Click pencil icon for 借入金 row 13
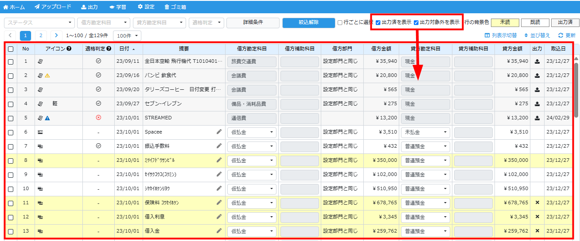 [x=219, y=231]
